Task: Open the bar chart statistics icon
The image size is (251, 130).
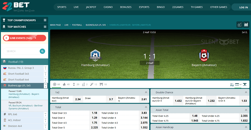Action: click(x=246, y=25)
